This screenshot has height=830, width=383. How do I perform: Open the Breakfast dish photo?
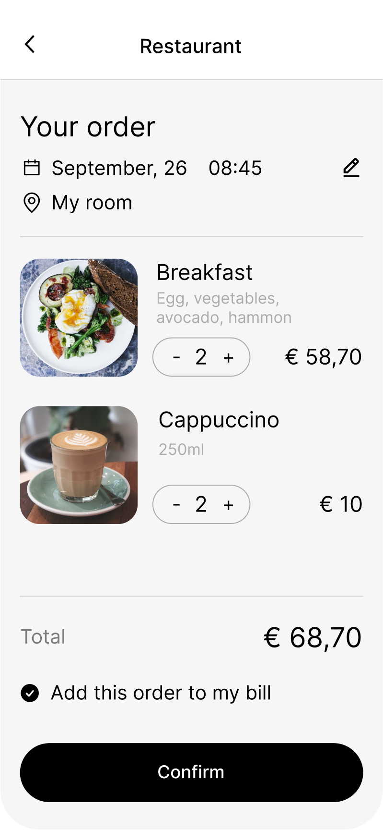(x=79, y=317)
